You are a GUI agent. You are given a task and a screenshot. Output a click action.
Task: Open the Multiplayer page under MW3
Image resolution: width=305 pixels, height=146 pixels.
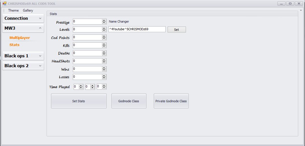(20, 38)
